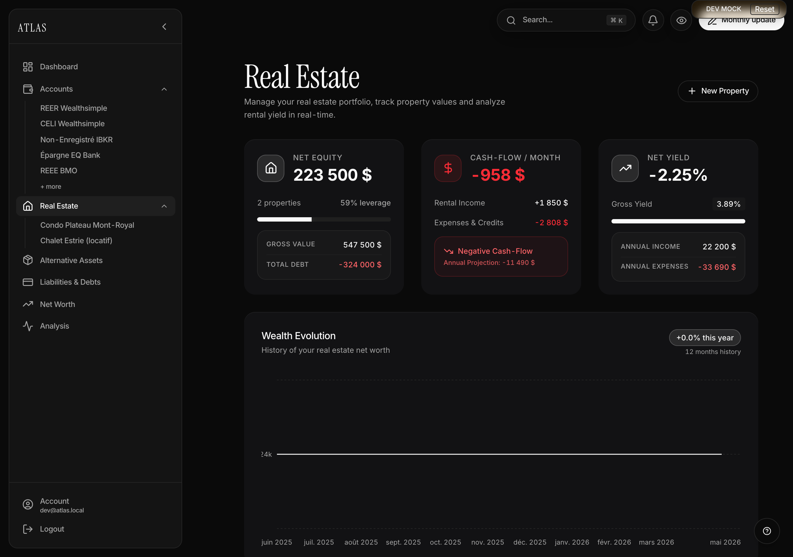Toggle value visibility with eye icon
This screenshot has height=557, width=793.
point(681,20)
